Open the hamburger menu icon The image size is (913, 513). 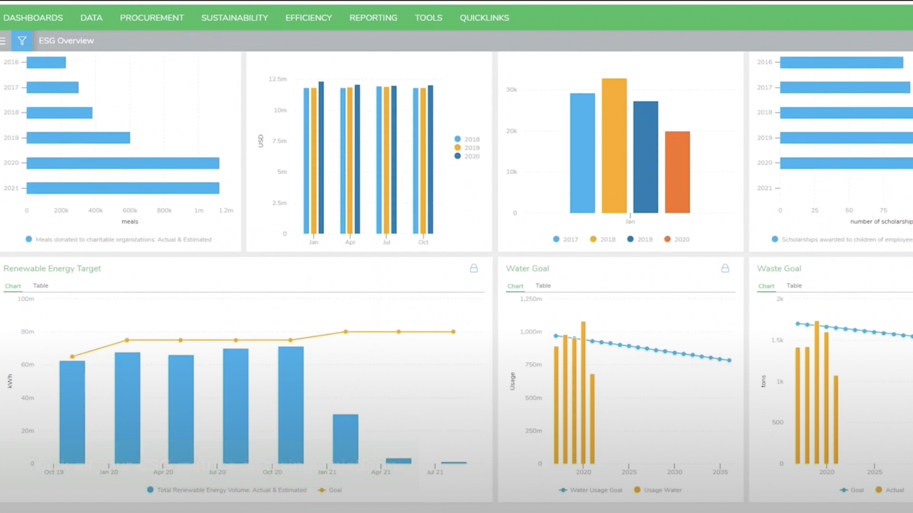(x=3, y=41)
